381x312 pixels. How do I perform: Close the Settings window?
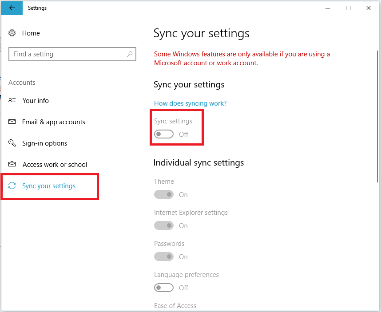369,8
